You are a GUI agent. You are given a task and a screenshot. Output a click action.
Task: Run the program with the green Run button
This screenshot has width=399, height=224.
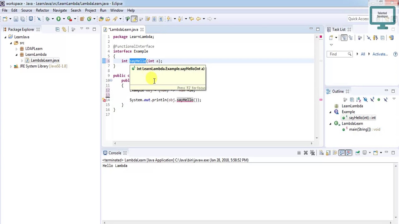(x=59, y=19)
